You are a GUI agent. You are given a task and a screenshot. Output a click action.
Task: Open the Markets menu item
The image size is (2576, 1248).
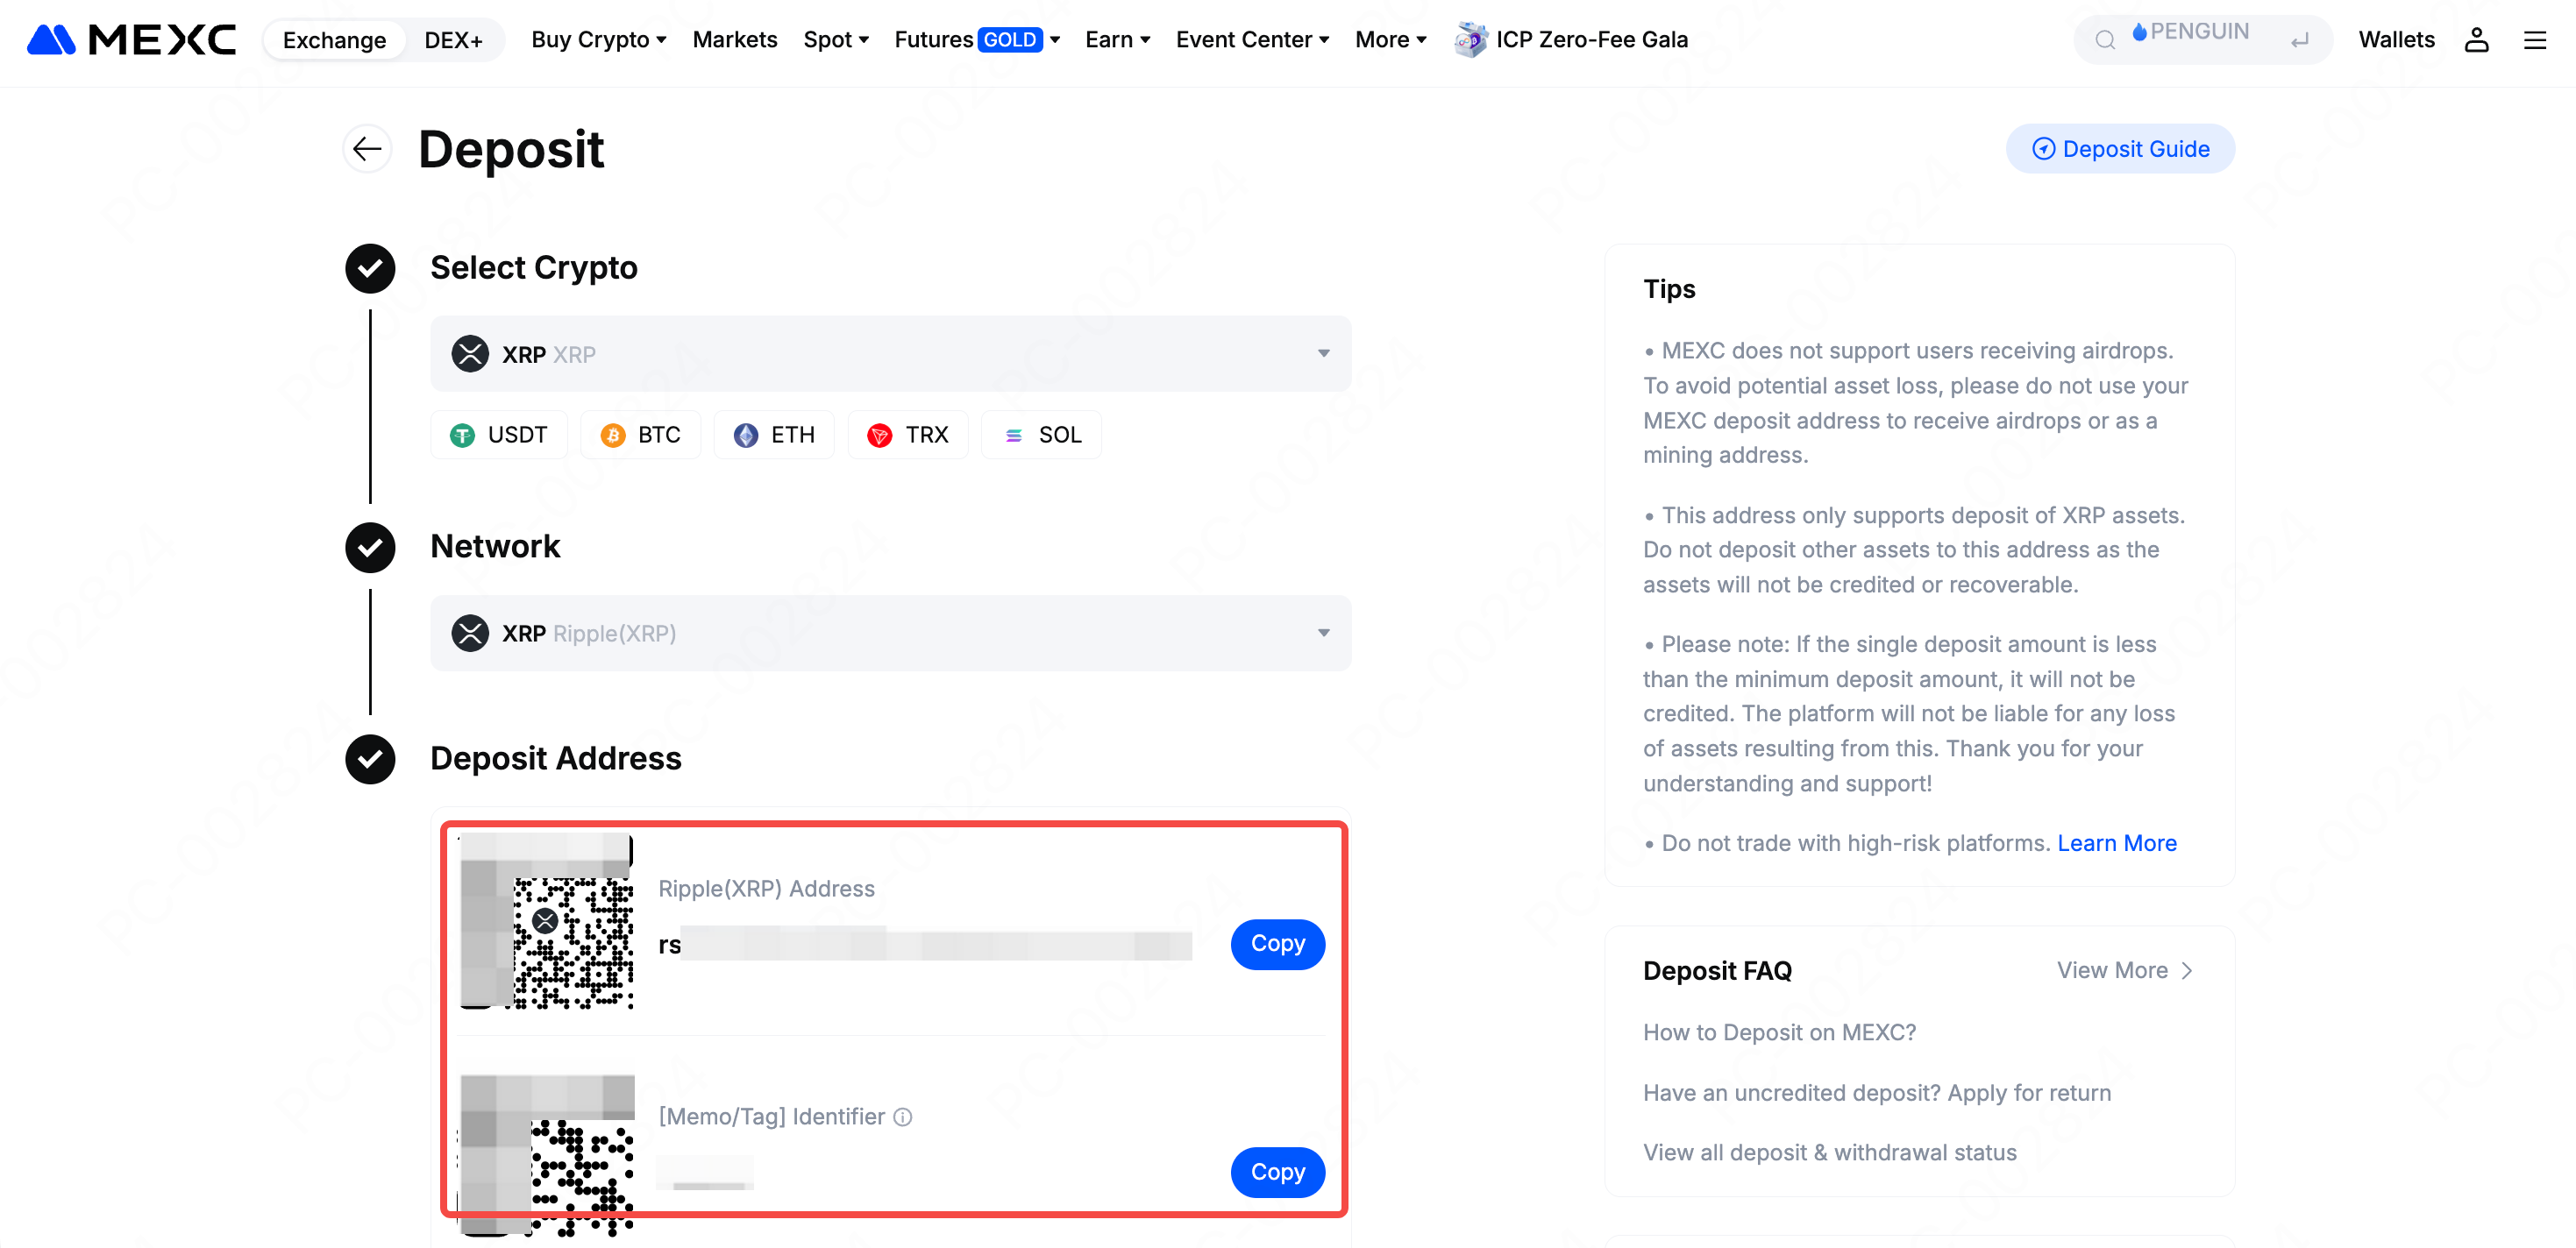click(734, 40)
